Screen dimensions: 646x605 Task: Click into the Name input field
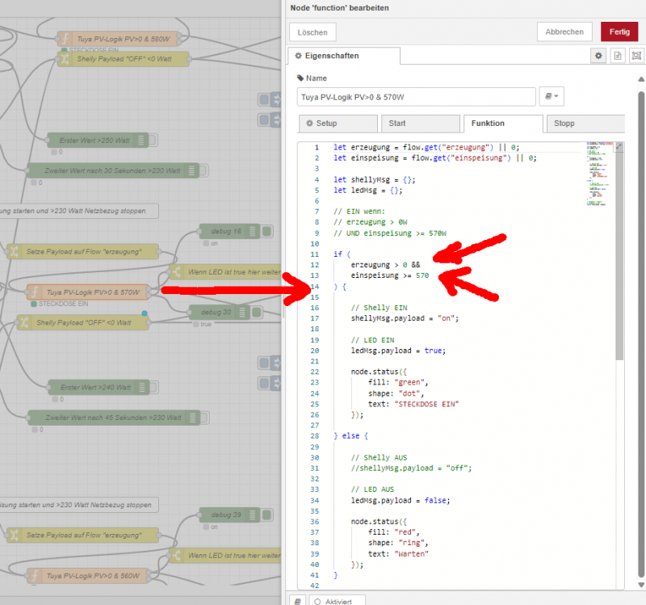tap(416, 97)
